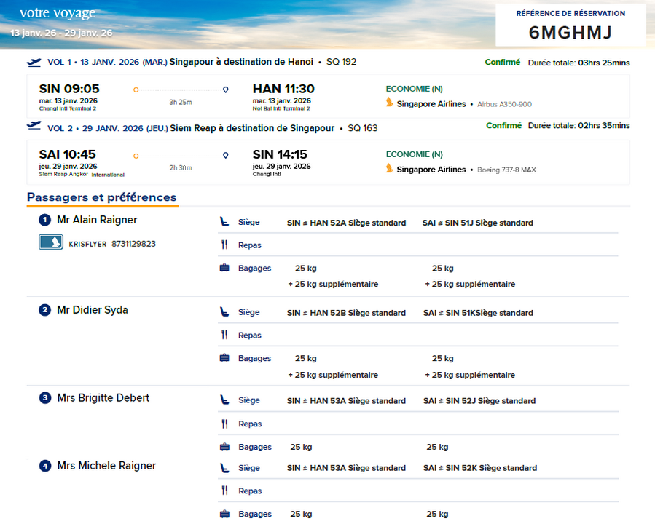Click Singapore Airlines logo on the SQ 192 flight
The height and width of the screenshot is (524, 655).
(390, 103)
